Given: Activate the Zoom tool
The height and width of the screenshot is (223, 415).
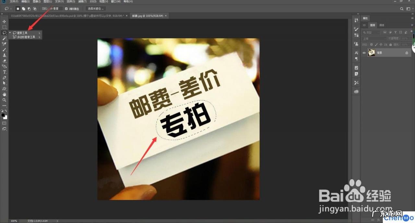Looking at the screenshot, I should (4, 100).
